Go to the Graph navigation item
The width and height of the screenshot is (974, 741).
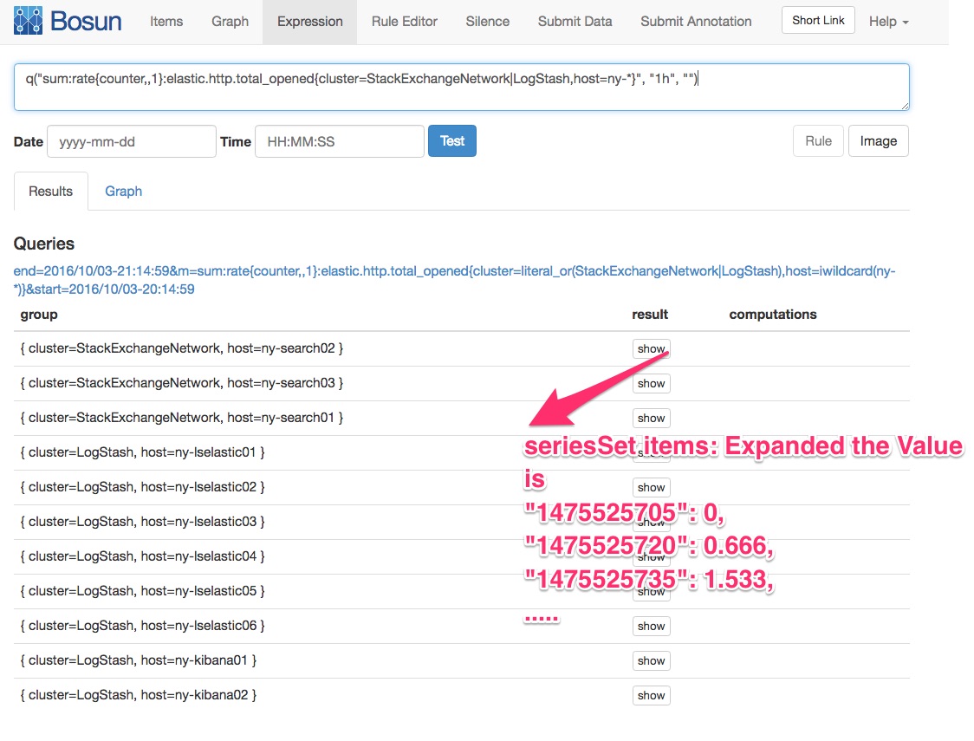(230, 22)
